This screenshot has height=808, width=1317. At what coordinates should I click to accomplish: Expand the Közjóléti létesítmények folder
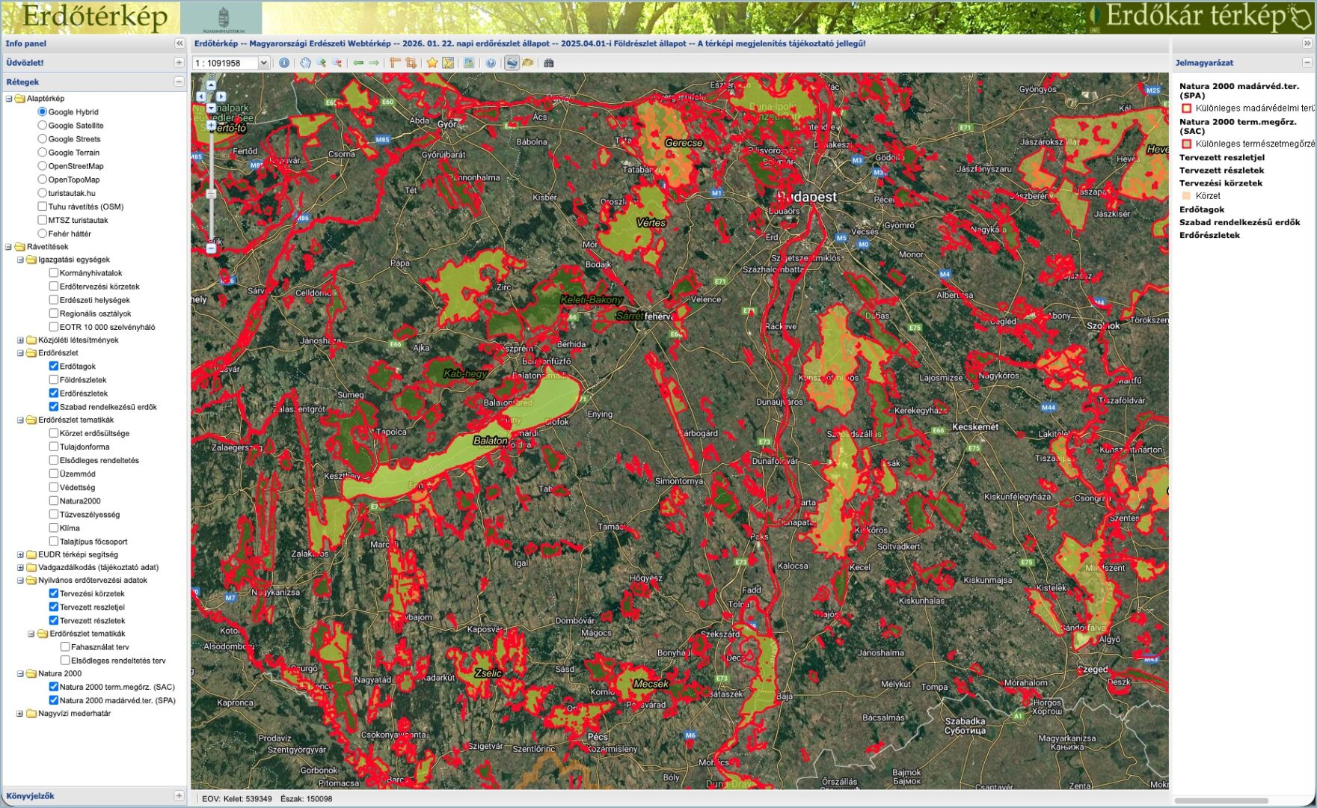(x=20, y=340)
